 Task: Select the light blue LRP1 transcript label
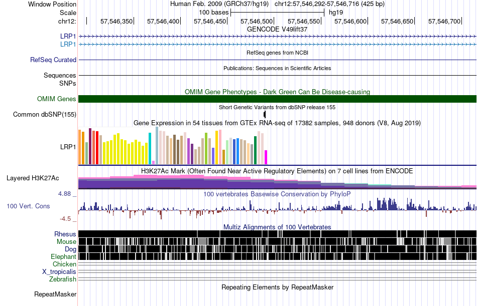[68, 44]
